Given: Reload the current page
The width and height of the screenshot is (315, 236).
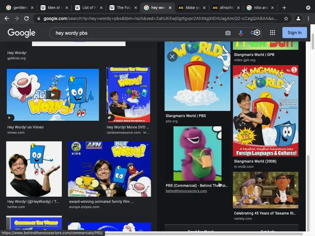Looking at the screenshot, I should coord(26,18).
